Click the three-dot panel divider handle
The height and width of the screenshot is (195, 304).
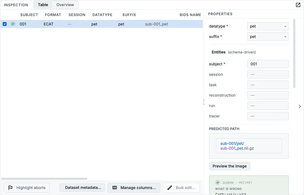tap(204, 102)
